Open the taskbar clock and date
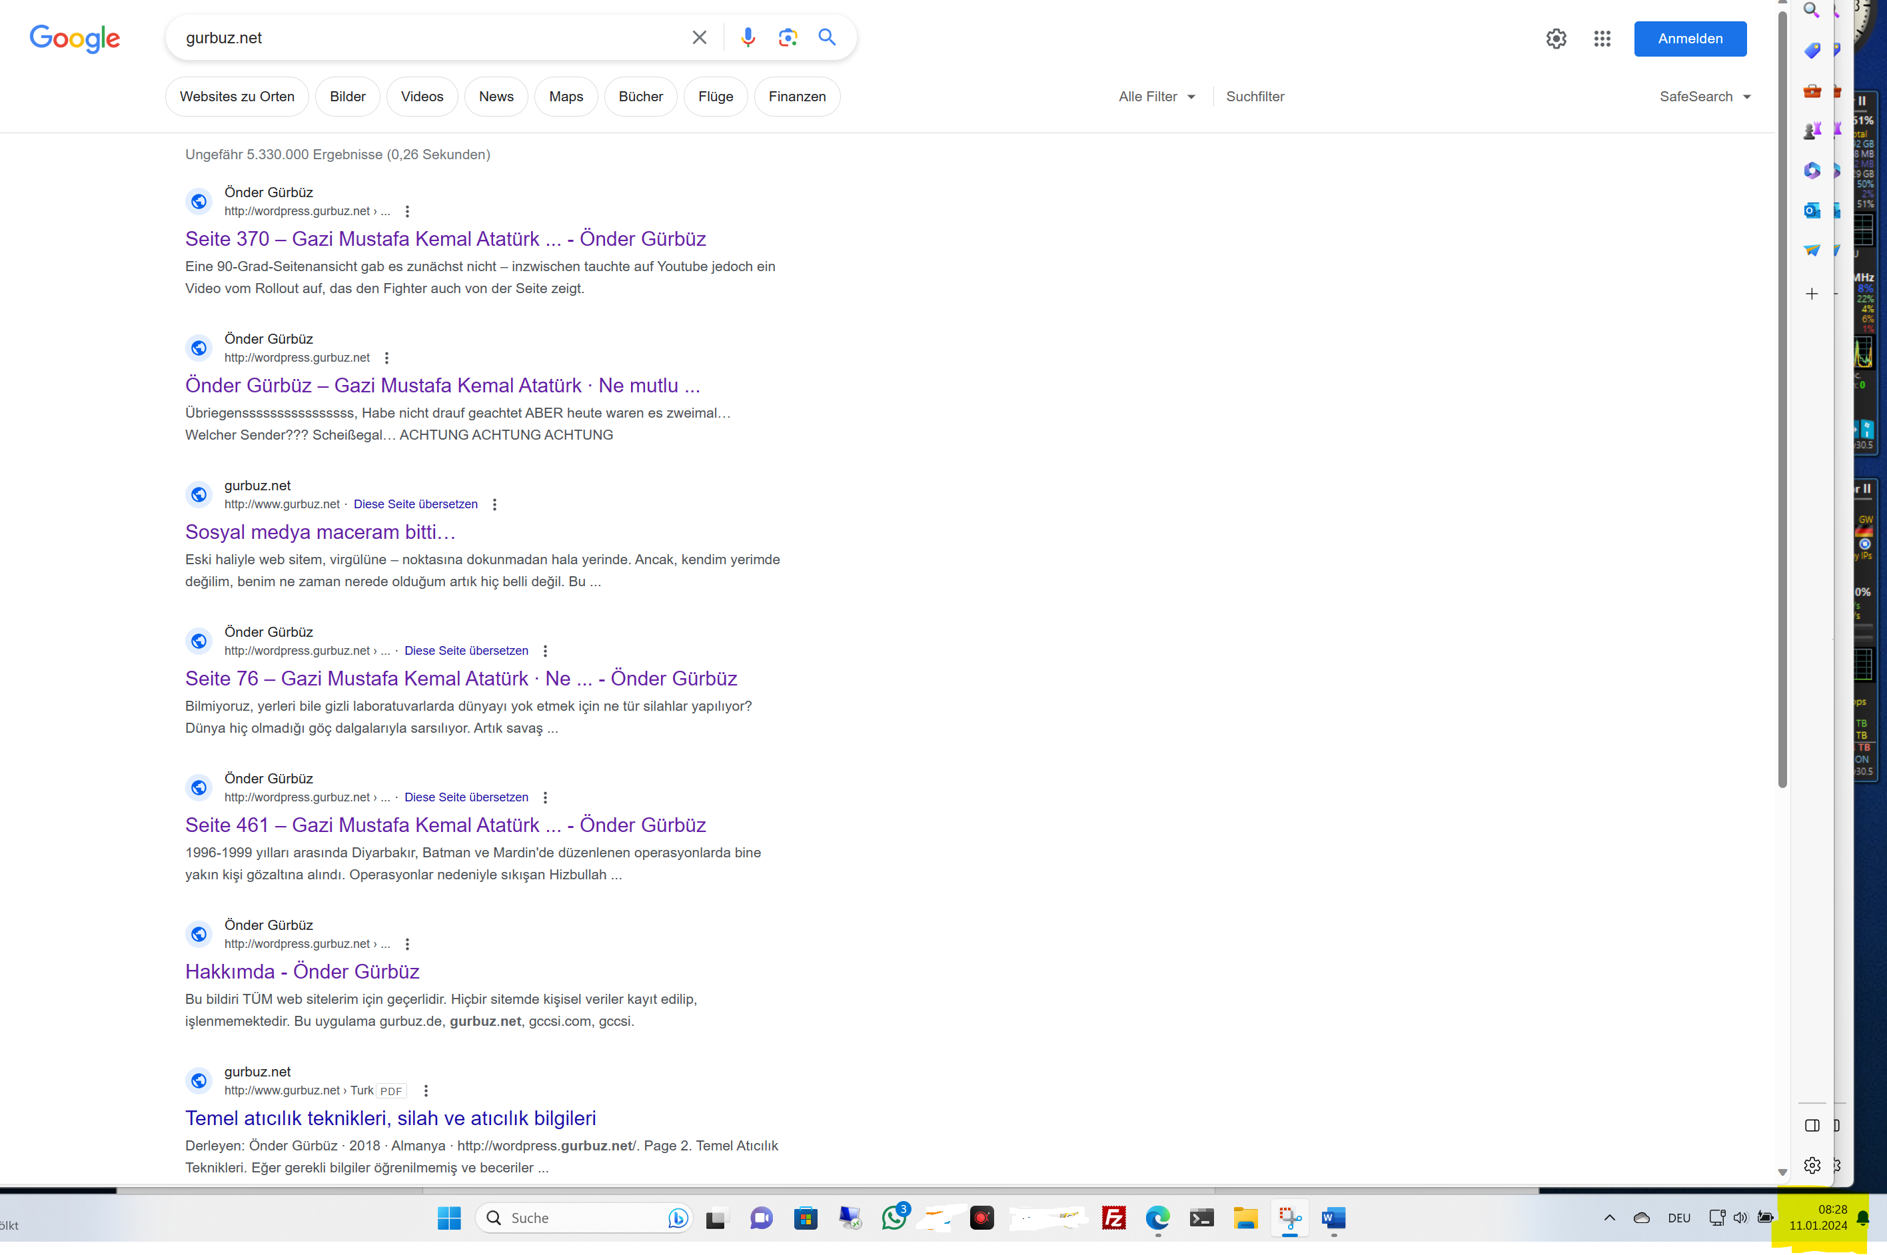1887x1255 pixels. coord(1818,1218)
